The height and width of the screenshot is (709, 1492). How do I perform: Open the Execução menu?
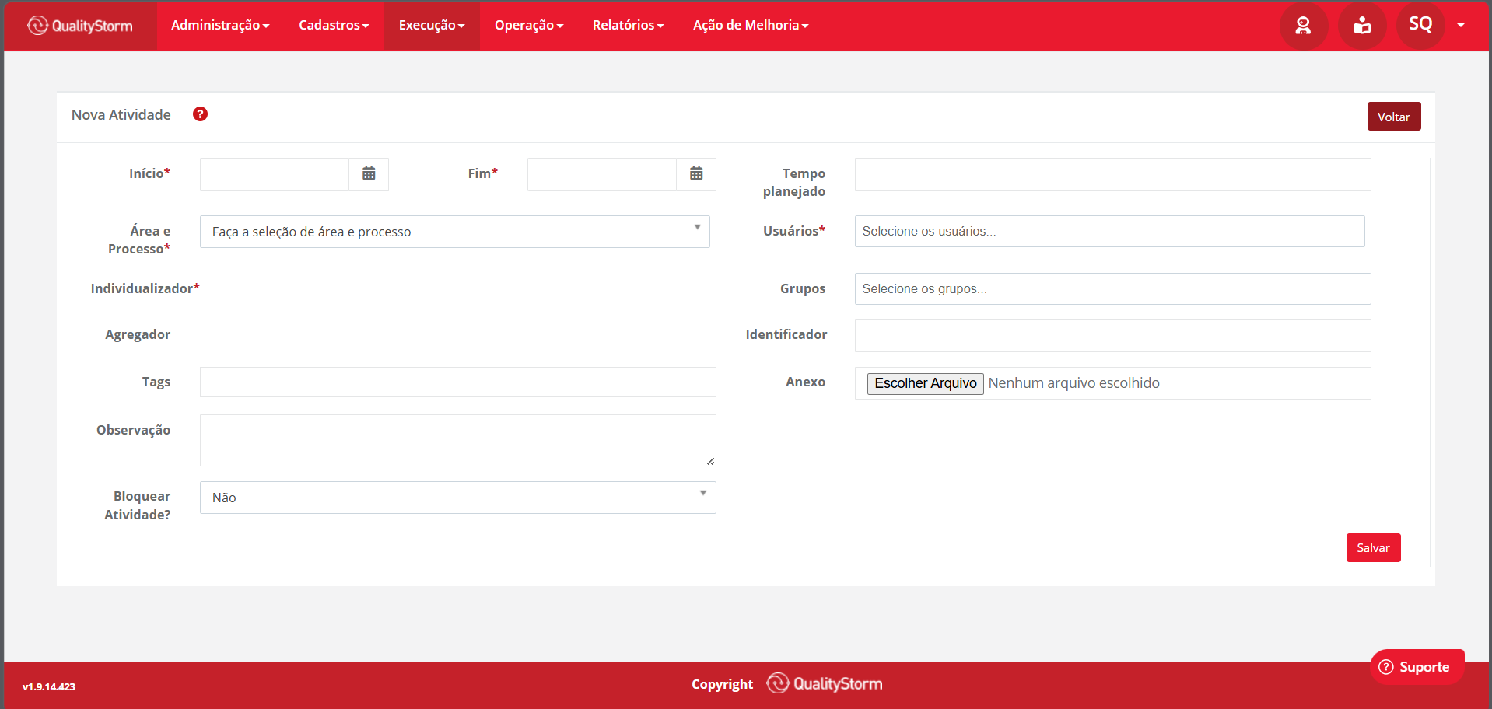[x=432, y=25]
